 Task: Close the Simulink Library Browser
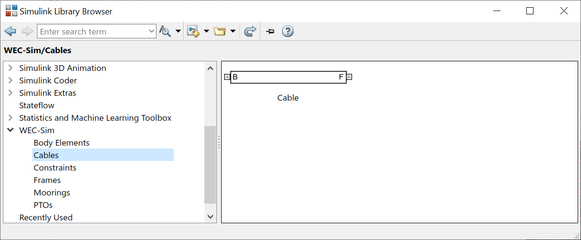pos(564,11)
